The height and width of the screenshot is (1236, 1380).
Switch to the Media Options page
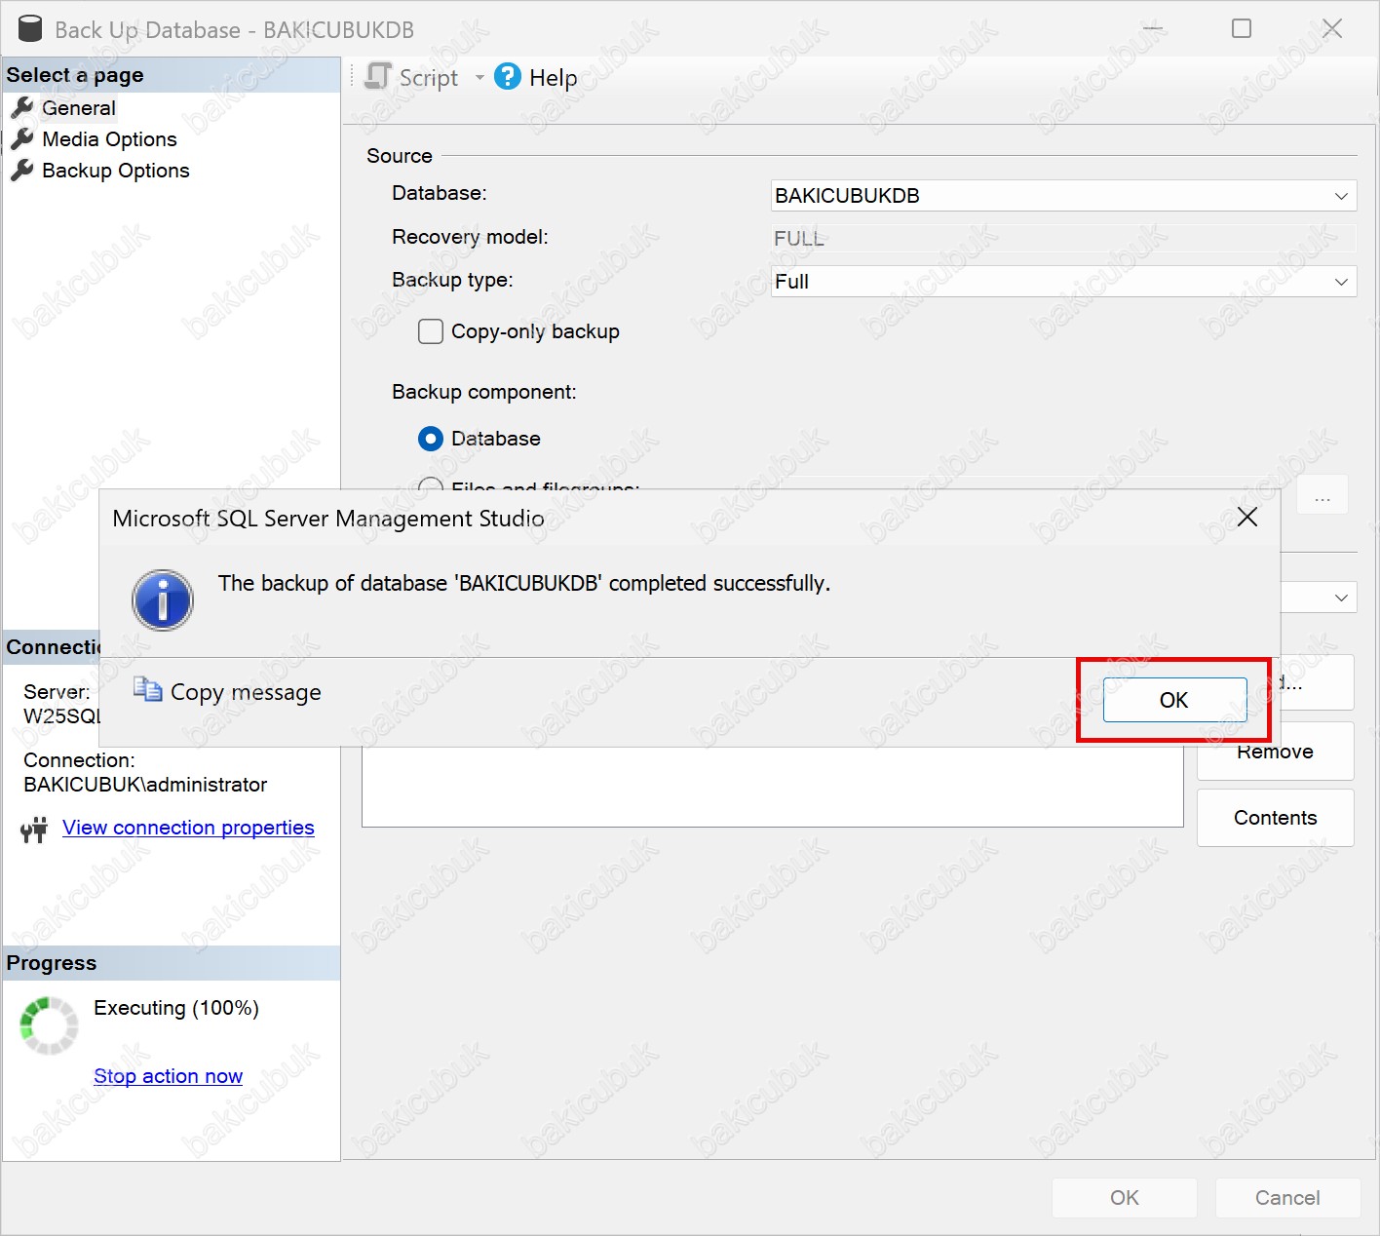(109, 139)
